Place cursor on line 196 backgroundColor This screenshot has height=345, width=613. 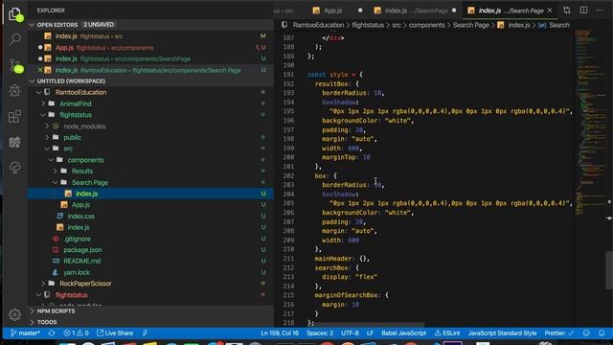pos(349,121)
